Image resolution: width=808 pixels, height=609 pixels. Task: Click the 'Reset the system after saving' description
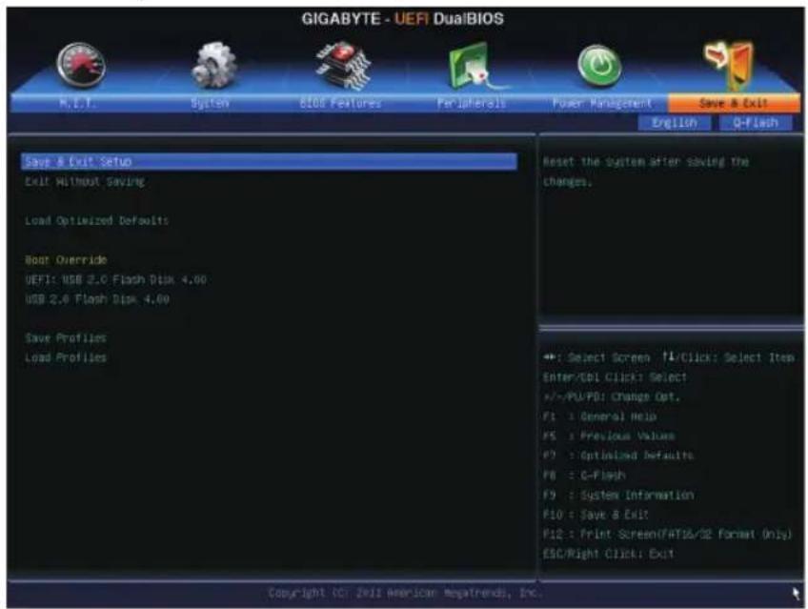646,172
